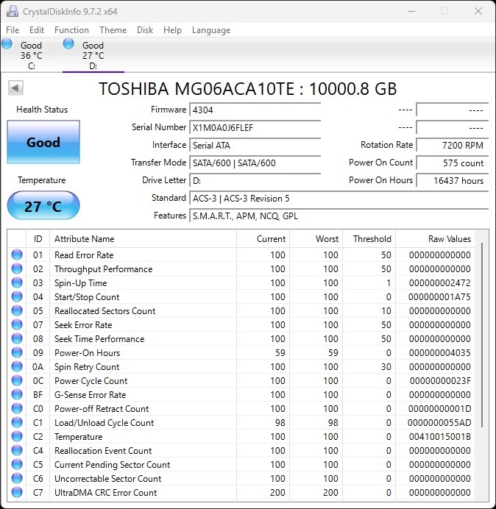The height and width of the screenshot is (509, 496).
Task: Click the Attribute Name column header
Action: coord(143,239)
